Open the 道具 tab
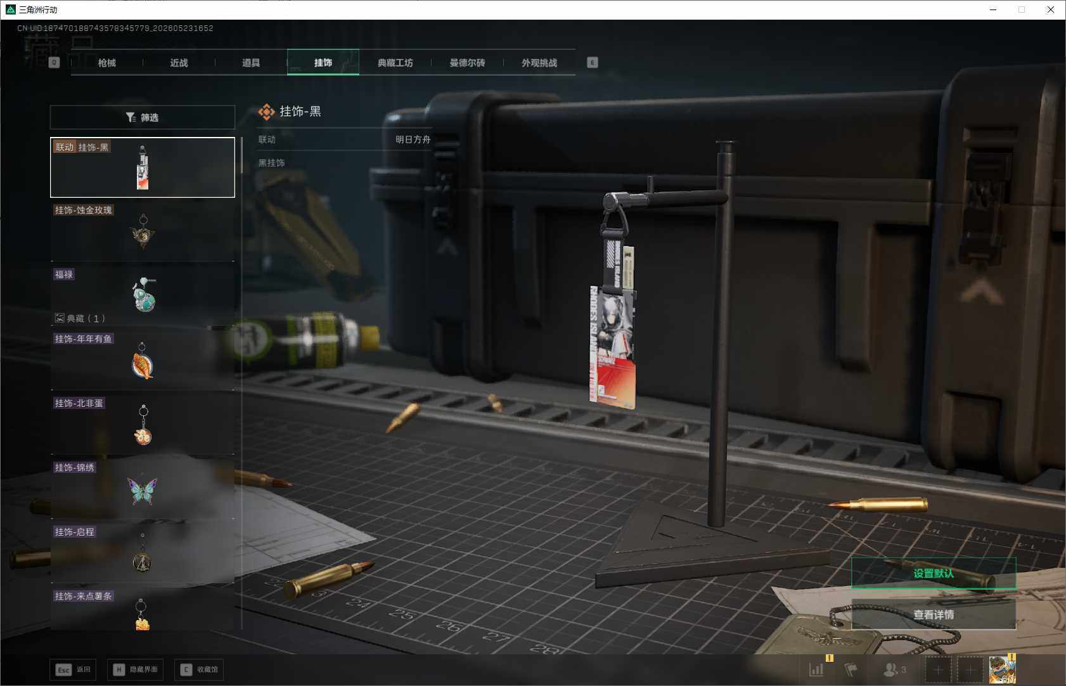 pos(251,63)
